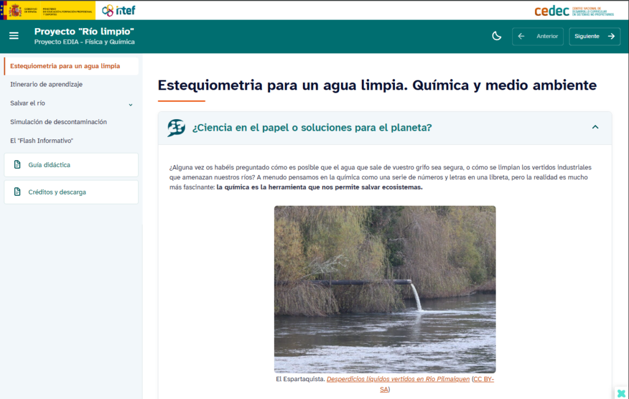
Task: Click the Guía didáctica document icon
Action: 17,165
